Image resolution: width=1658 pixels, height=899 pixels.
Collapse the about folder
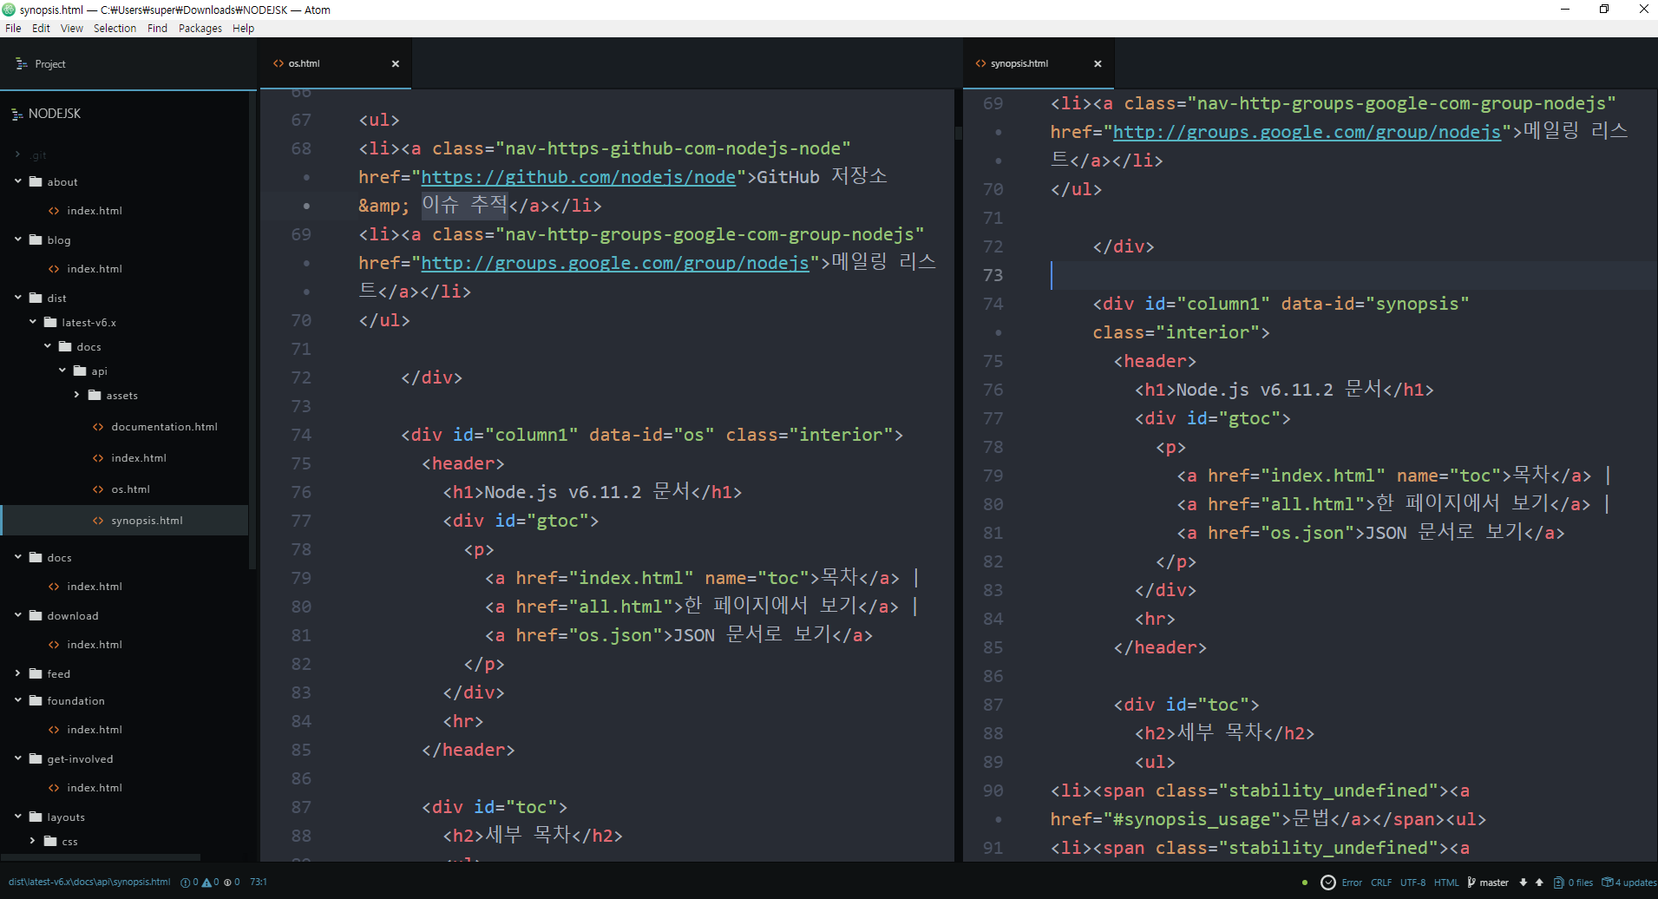pos(18,181)
